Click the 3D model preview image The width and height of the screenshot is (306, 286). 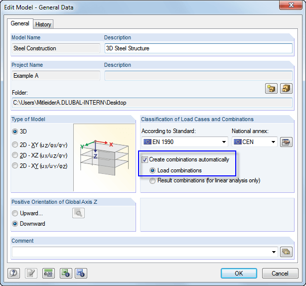coord(104,157)
